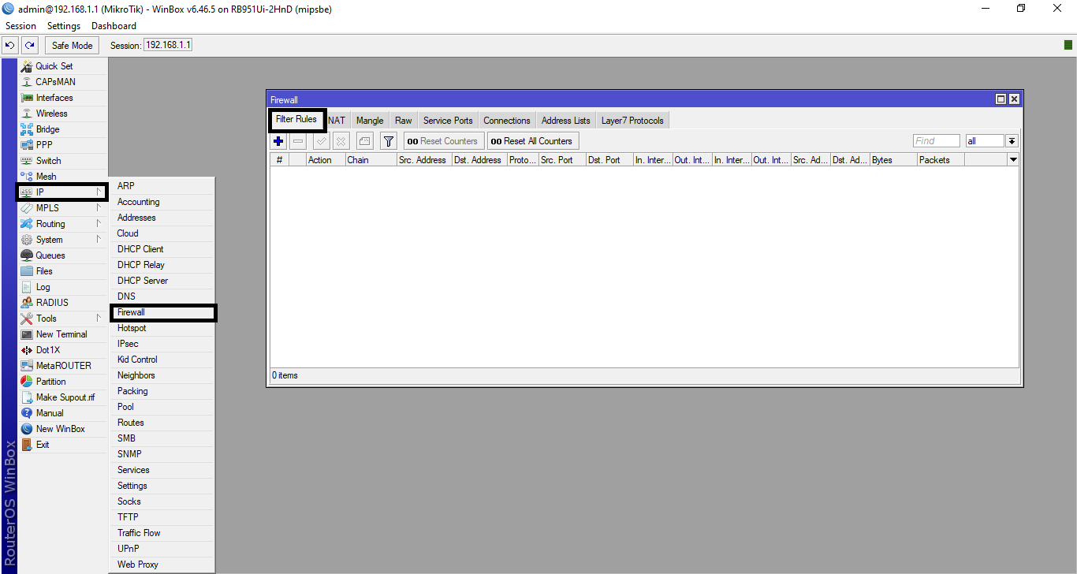The height and width of the screenshot is (574, 1077).
Task: Switch to the Raw tab
Action: (404, 121)
